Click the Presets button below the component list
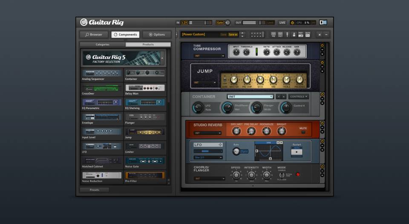409x224 pixels. pos(95,190)
